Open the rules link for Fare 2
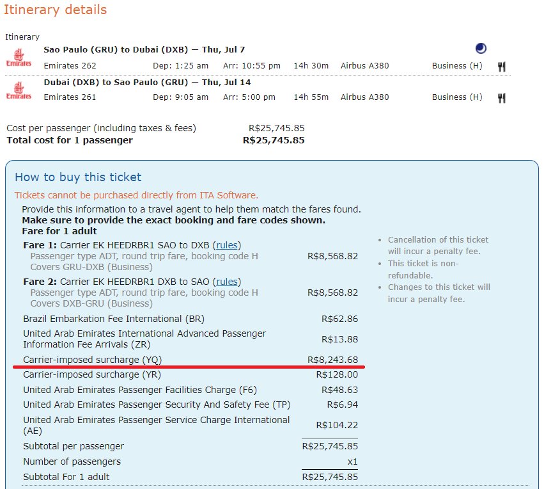The height and width of the screenshot is (489, 544). click(227, 282)
